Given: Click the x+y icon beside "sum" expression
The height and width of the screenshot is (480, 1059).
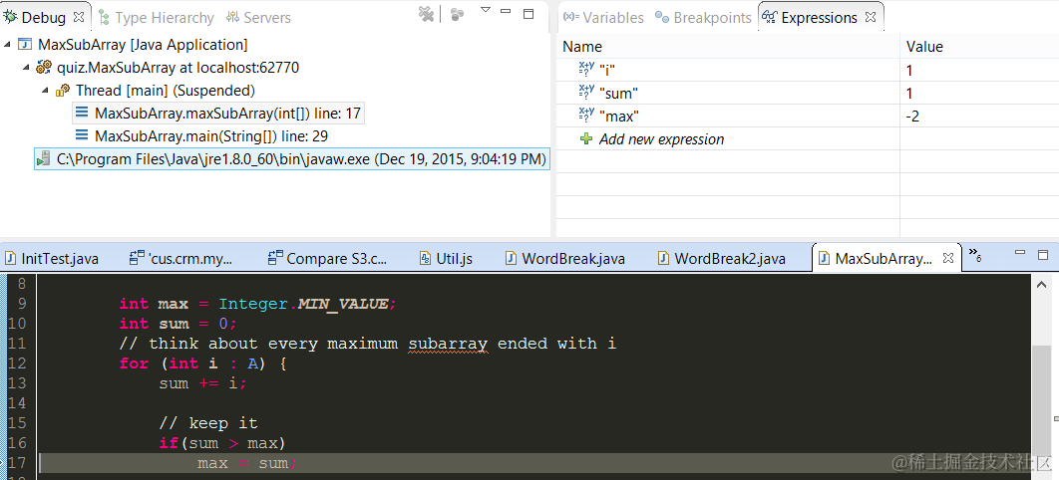Looking at the screenshot, I should (587, 93).
